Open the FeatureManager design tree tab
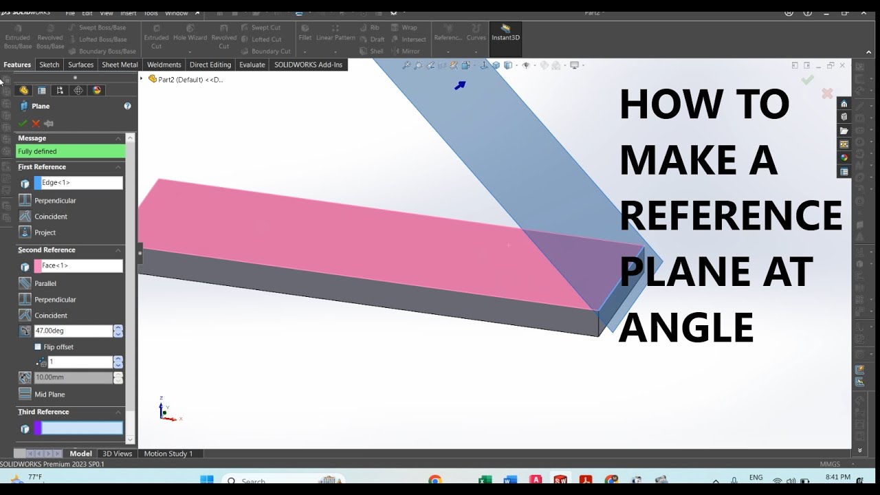 point(23,90)
